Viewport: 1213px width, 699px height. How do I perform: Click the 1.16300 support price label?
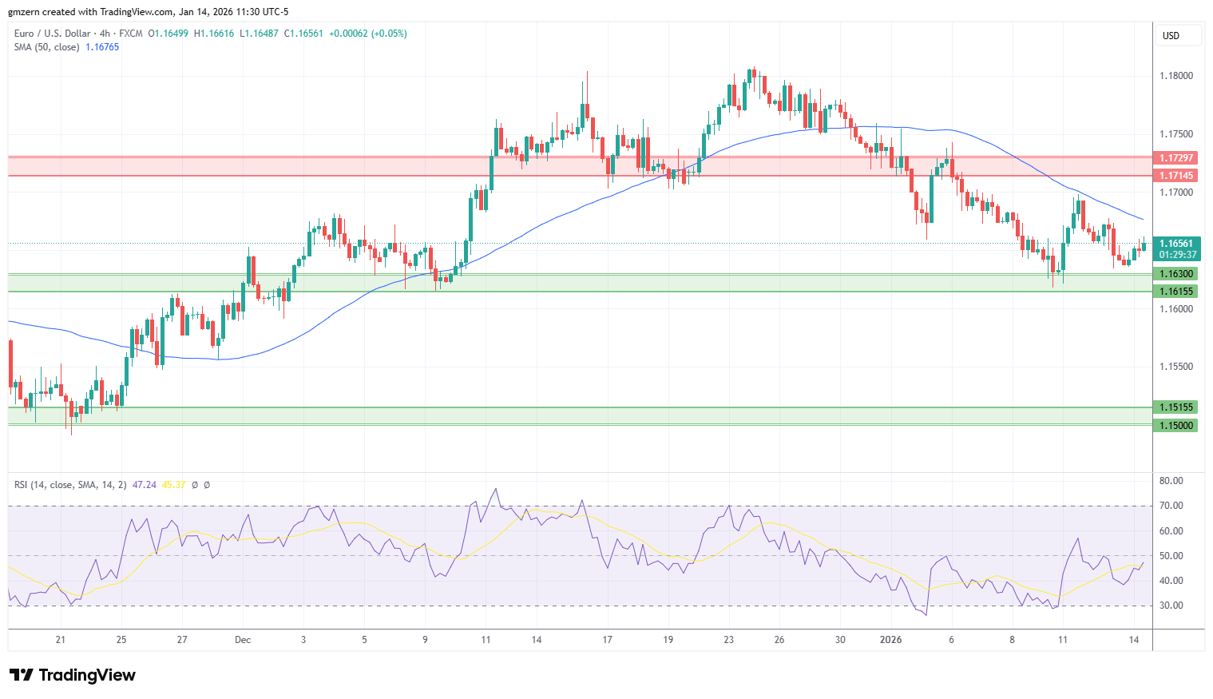click(x=1176, y=274)
